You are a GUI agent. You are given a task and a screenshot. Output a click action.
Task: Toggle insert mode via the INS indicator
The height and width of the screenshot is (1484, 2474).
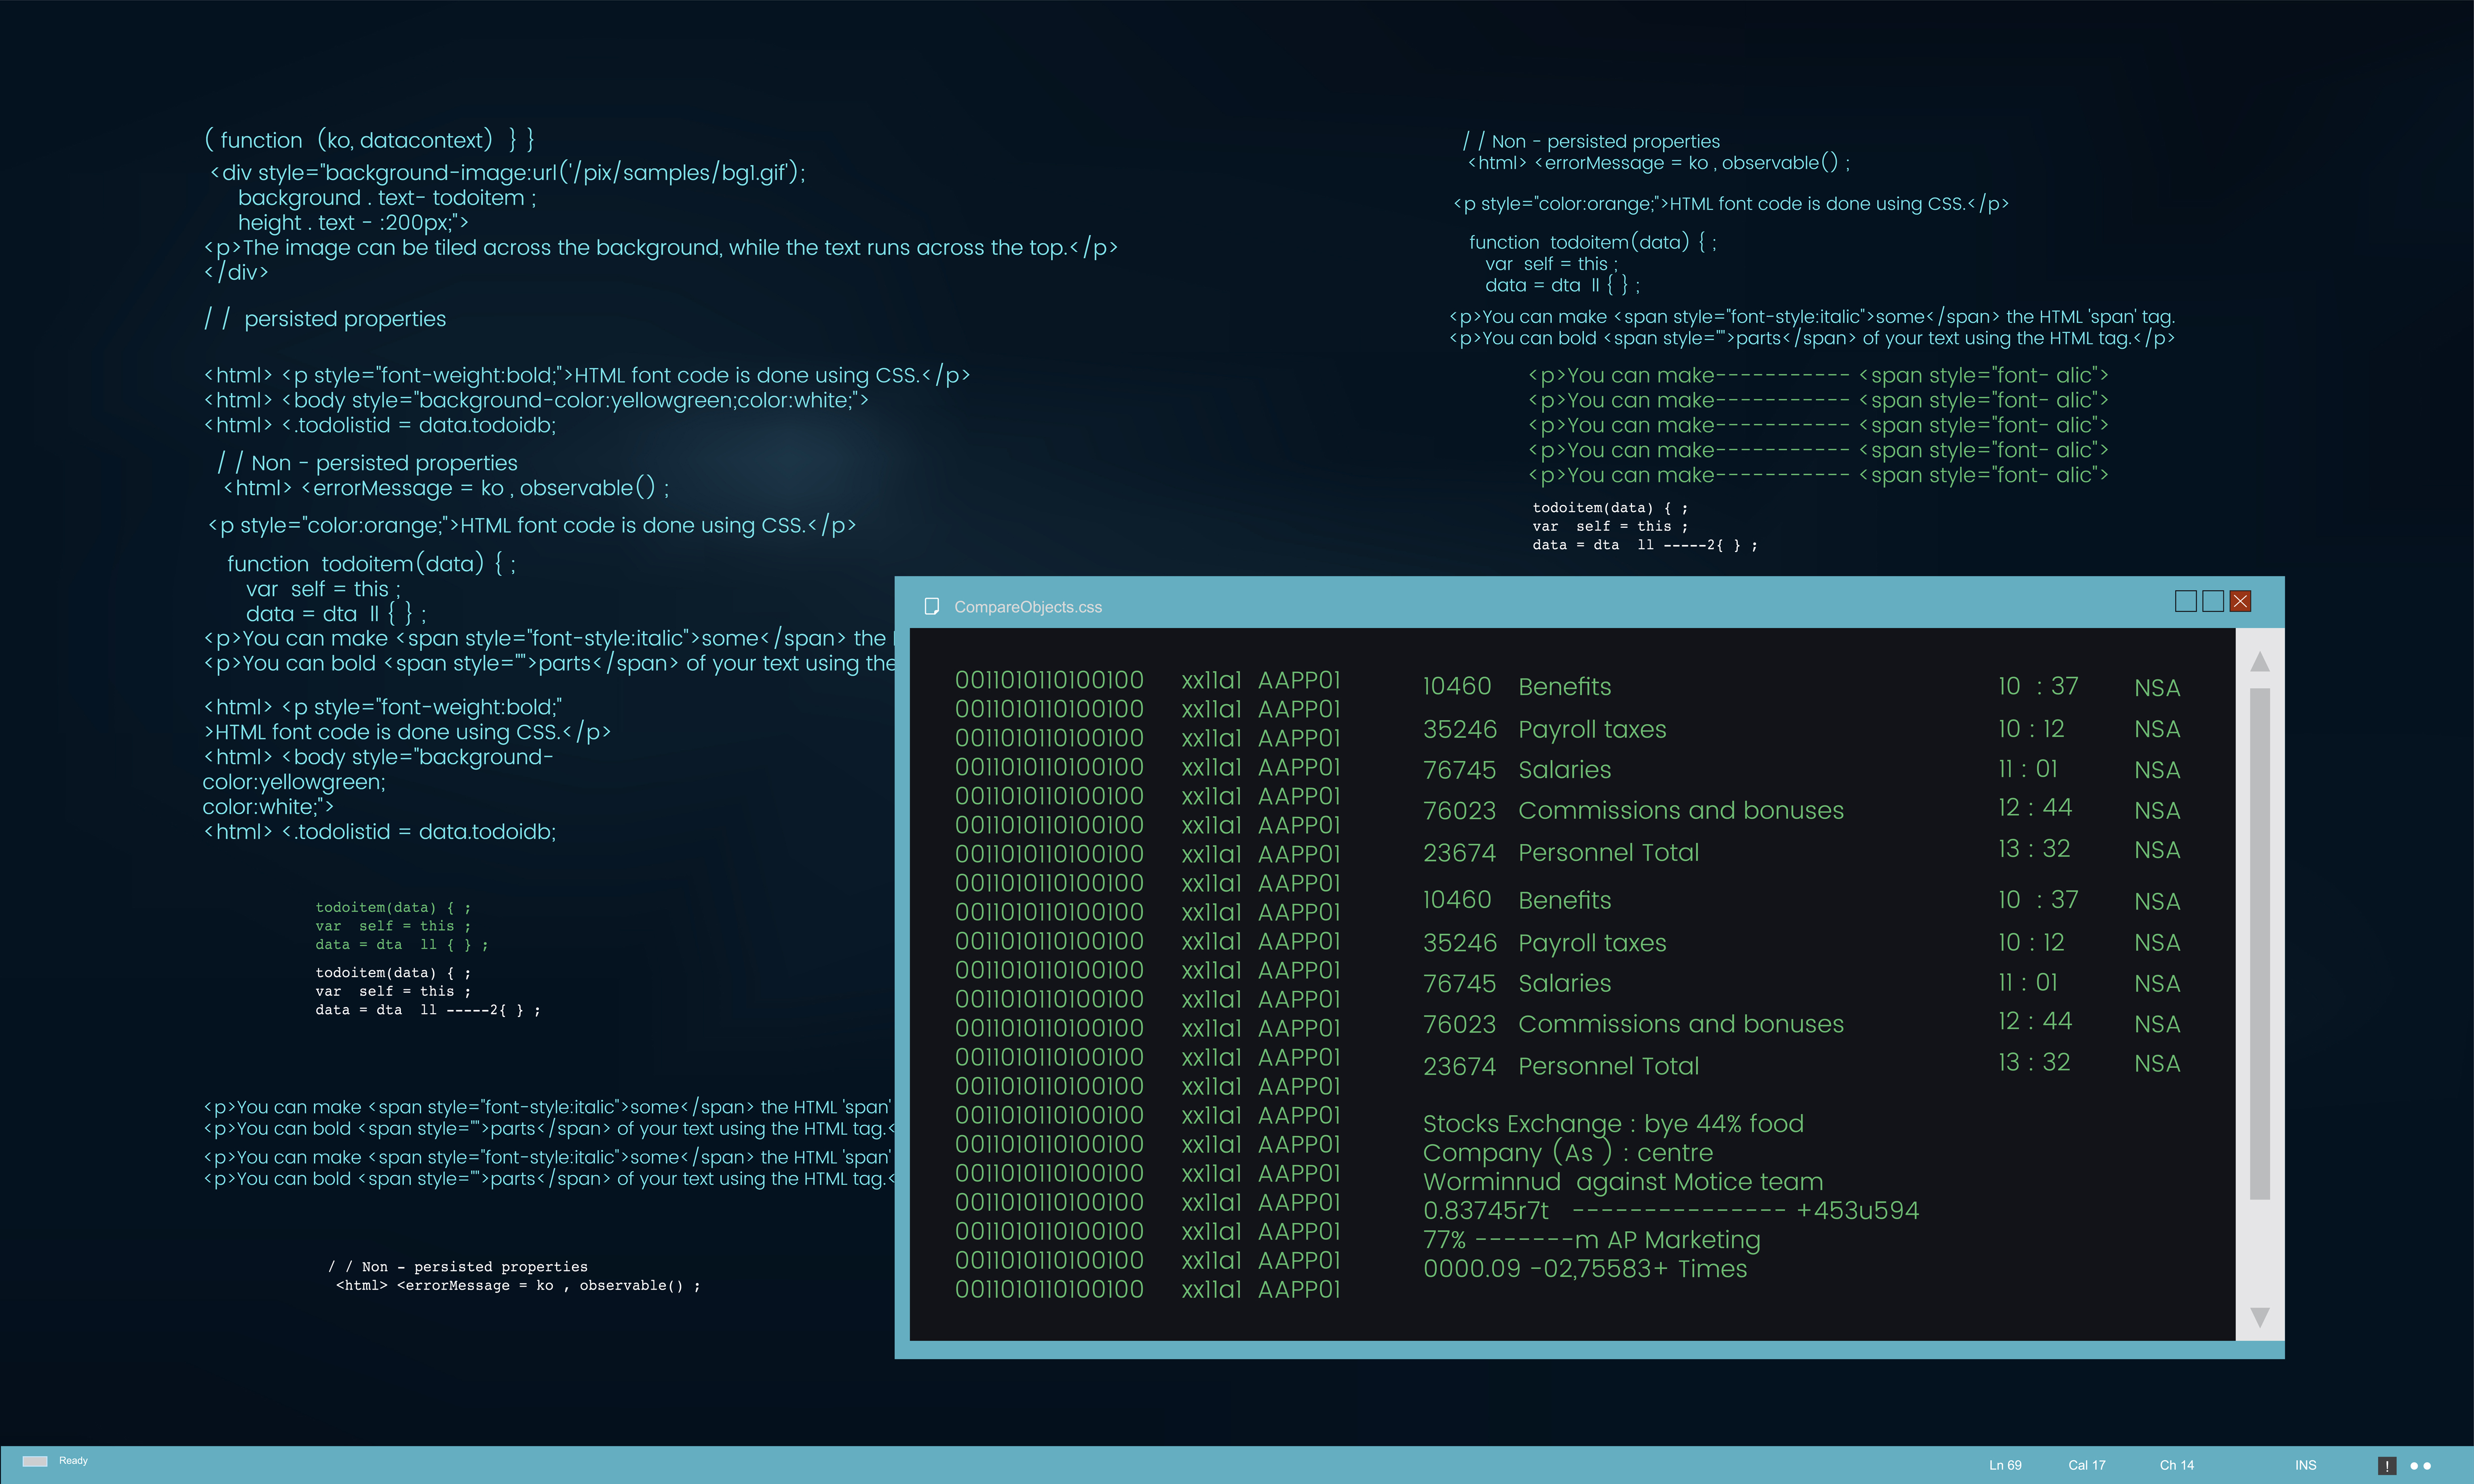click(2306, 1465)
